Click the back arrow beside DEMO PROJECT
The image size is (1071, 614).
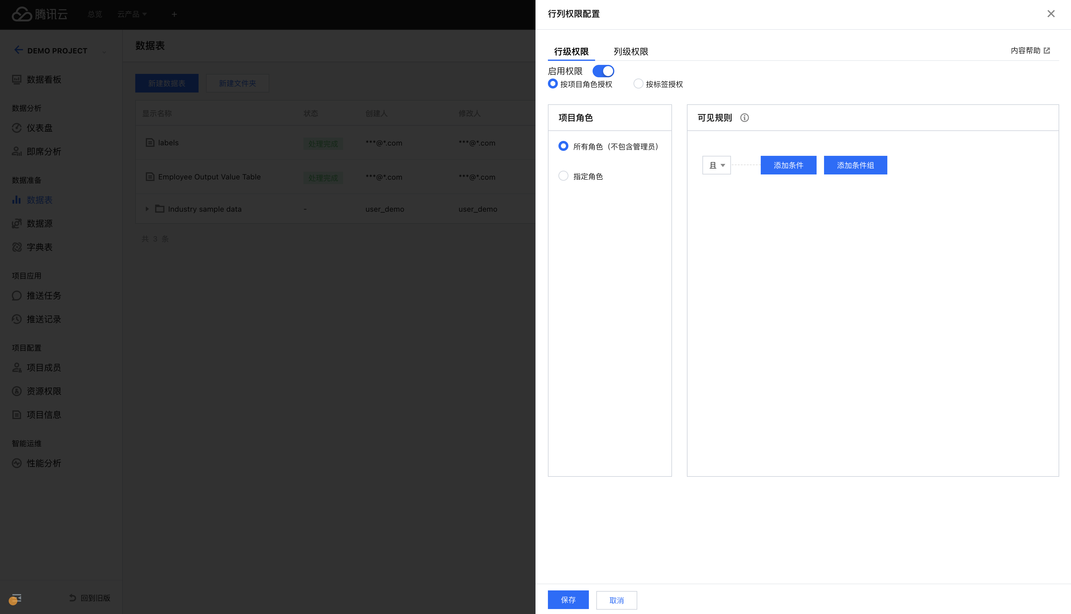[x=18, y=50]
